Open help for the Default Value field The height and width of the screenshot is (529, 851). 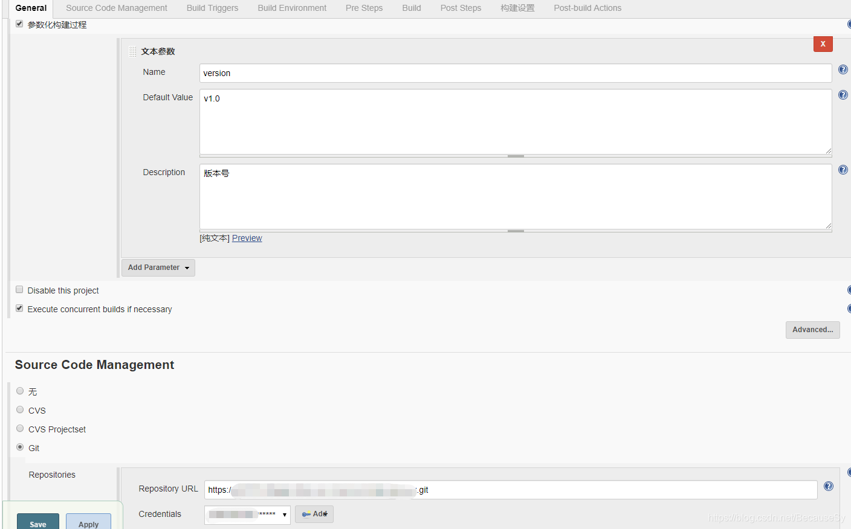pyautogui.click(x=843, y=95)
